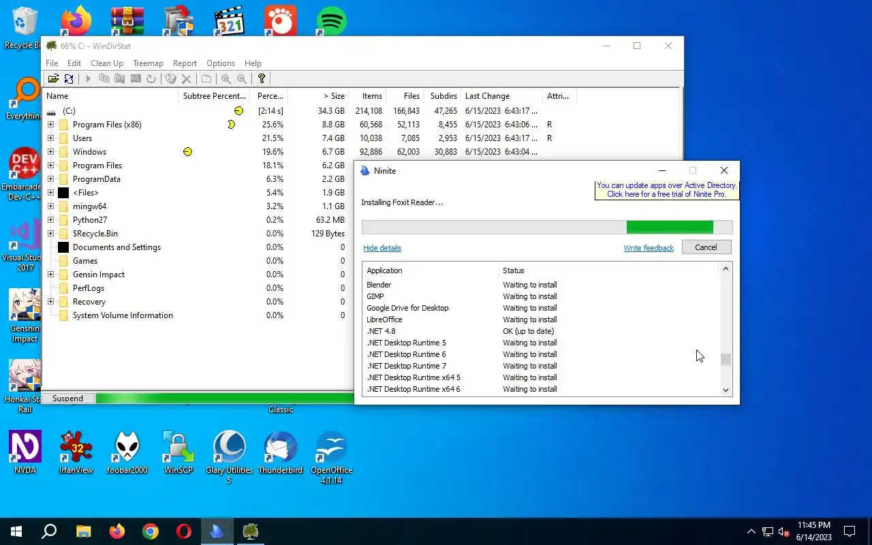Open Google Chrome from the taskbar

tap(151, 531)
